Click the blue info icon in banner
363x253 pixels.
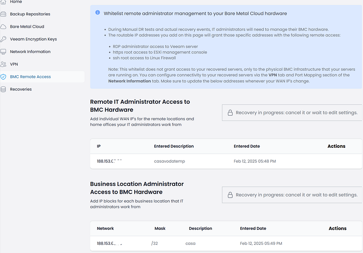coord(98,13)
